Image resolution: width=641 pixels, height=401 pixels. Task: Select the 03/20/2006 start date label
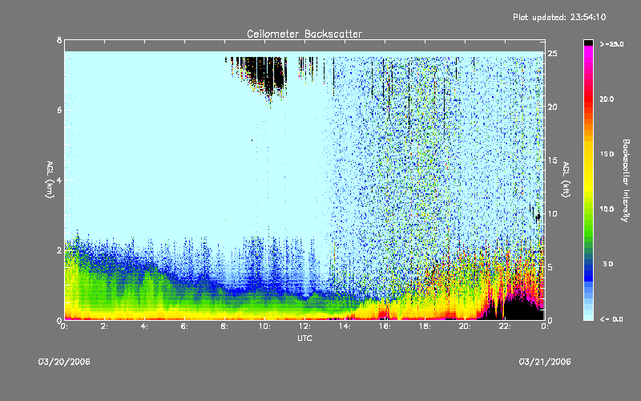click(x=64, y=362)
